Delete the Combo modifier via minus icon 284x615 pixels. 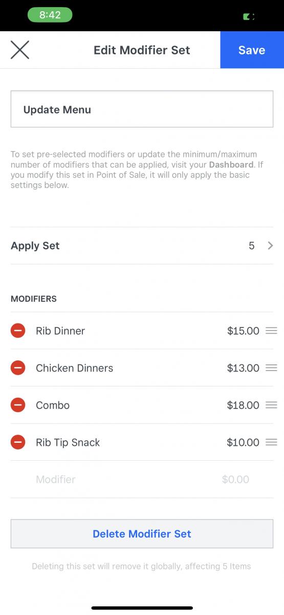pyautogui.click(x=18, y=405)
